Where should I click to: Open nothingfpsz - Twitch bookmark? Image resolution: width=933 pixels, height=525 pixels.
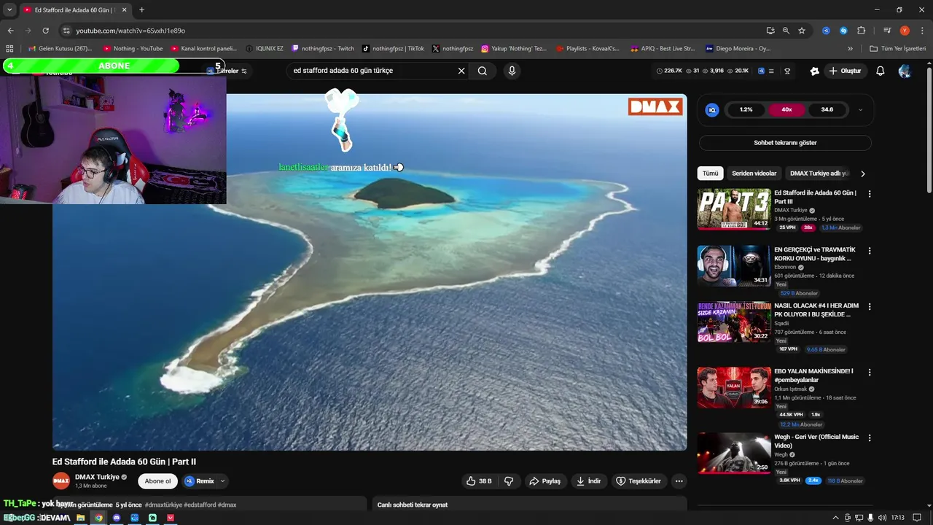[323, 49]
